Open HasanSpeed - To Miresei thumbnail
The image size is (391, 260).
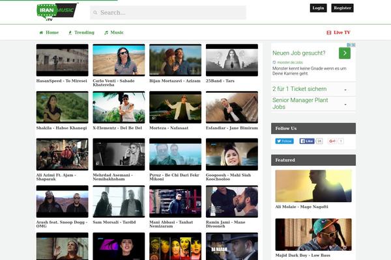(63, 60)
